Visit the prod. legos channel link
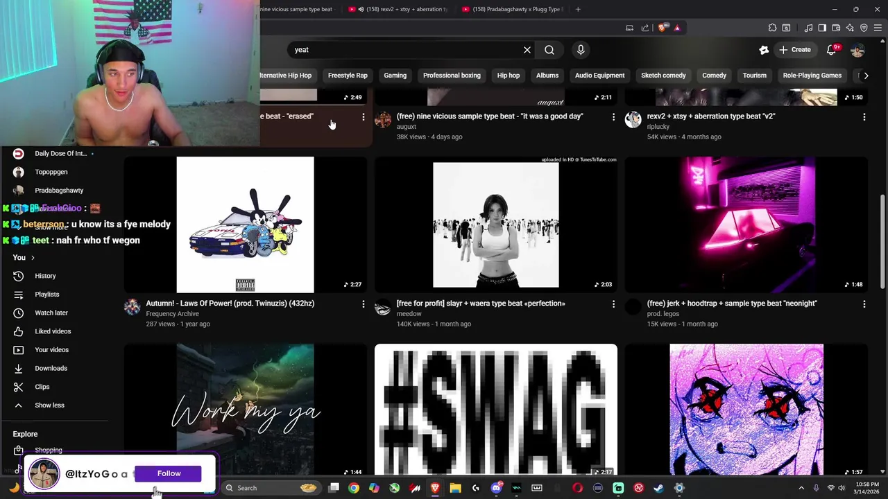This screenshot has width=888, height=499. [x=663, y=314]
